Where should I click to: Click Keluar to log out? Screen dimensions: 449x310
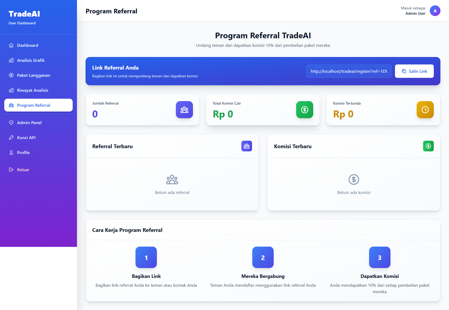23,170
